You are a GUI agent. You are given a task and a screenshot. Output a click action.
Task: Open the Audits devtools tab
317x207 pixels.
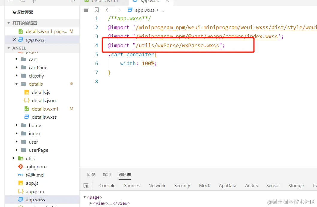pos(251,185)
